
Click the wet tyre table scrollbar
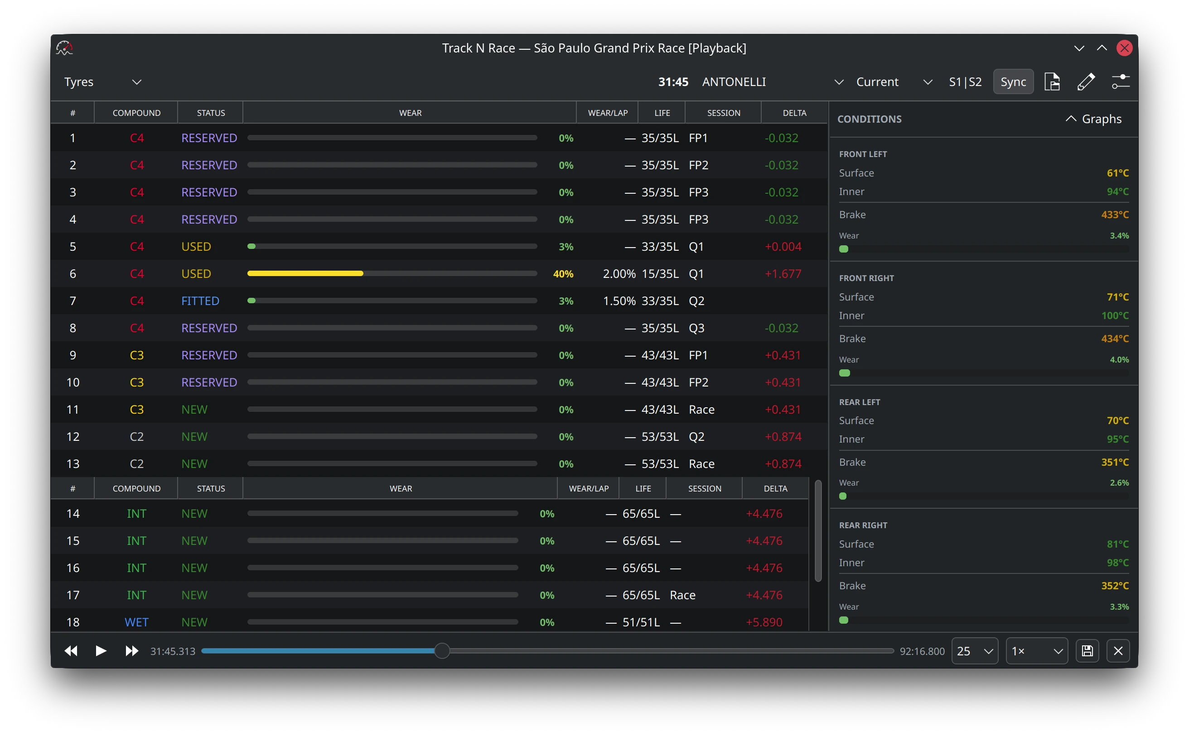(817, 531)
